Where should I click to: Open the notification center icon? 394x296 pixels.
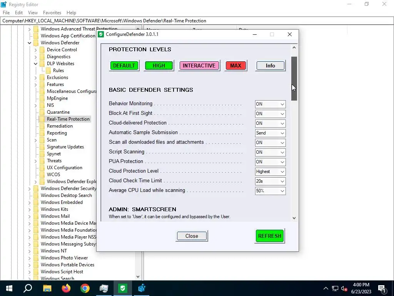382,288
